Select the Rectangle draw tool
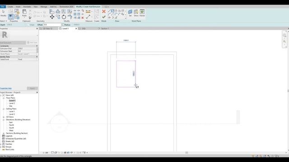The width and height of the screenshot is (289, 162). (x=112, y=11)
